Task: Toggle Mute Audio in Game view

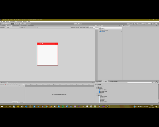Action: (83, 27)
